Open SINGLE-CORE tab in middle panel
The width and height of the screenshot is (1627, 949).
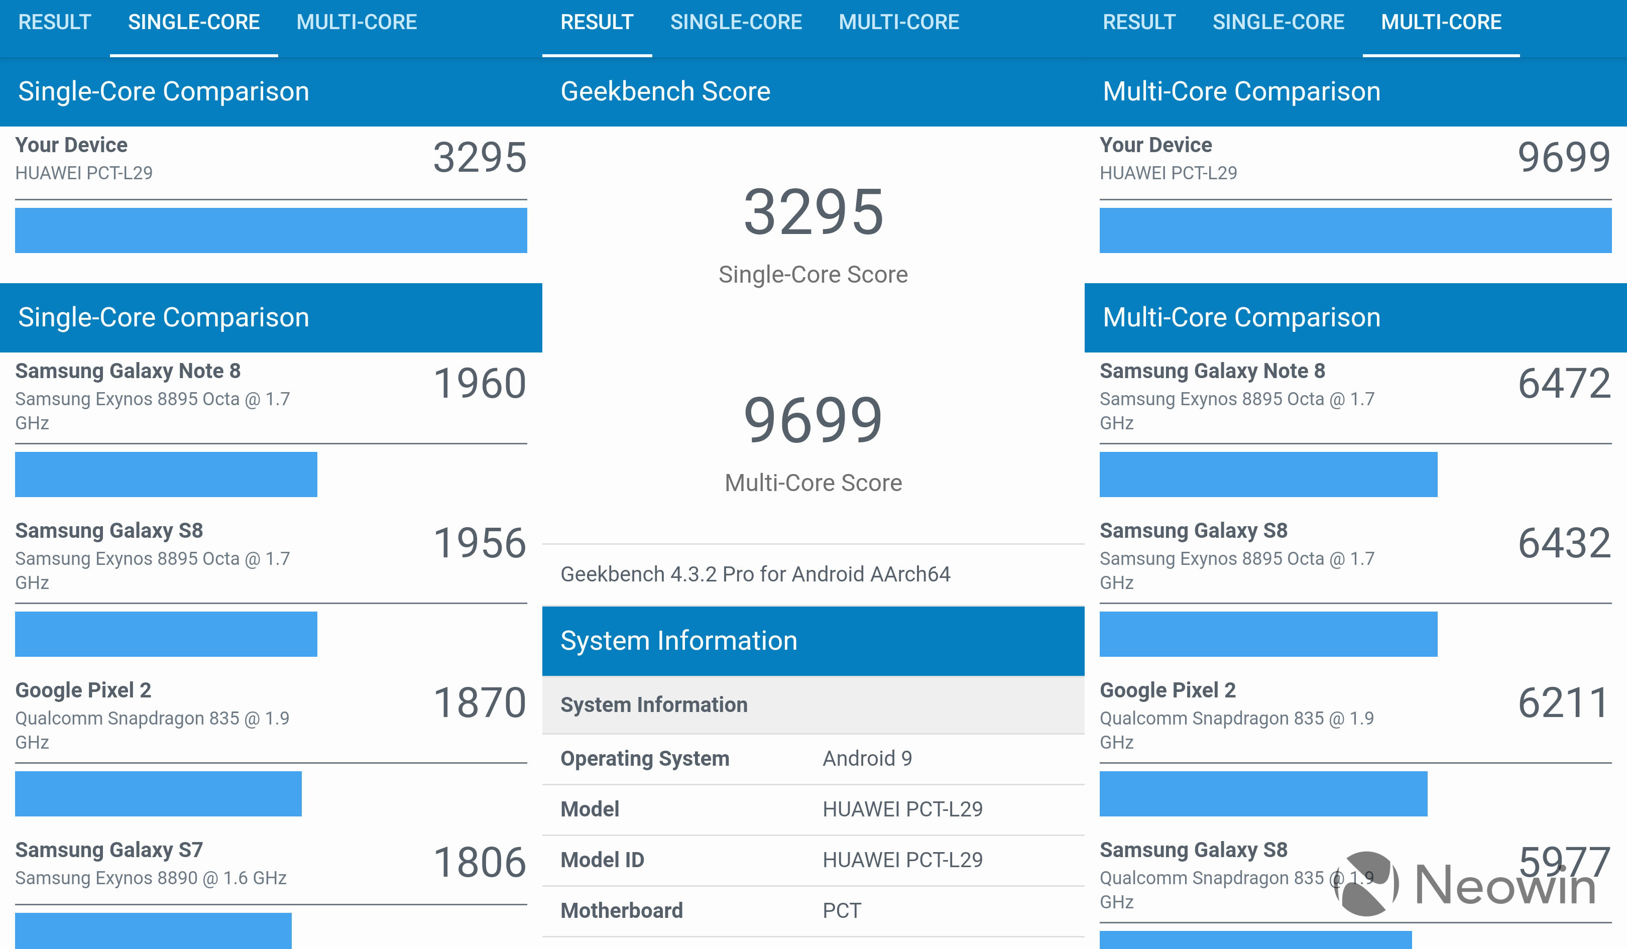point(736,23)
